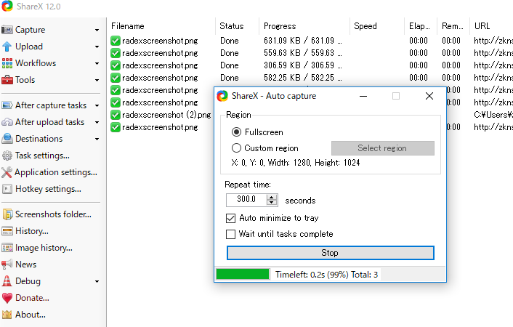Expand the Upload submenu arrow
Viewport: 513px width, 327px height.
(x=97, y=47)
